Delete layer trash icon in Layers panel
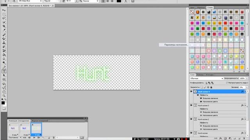Viewport: 250px width, 140px height. click(244, 138)
